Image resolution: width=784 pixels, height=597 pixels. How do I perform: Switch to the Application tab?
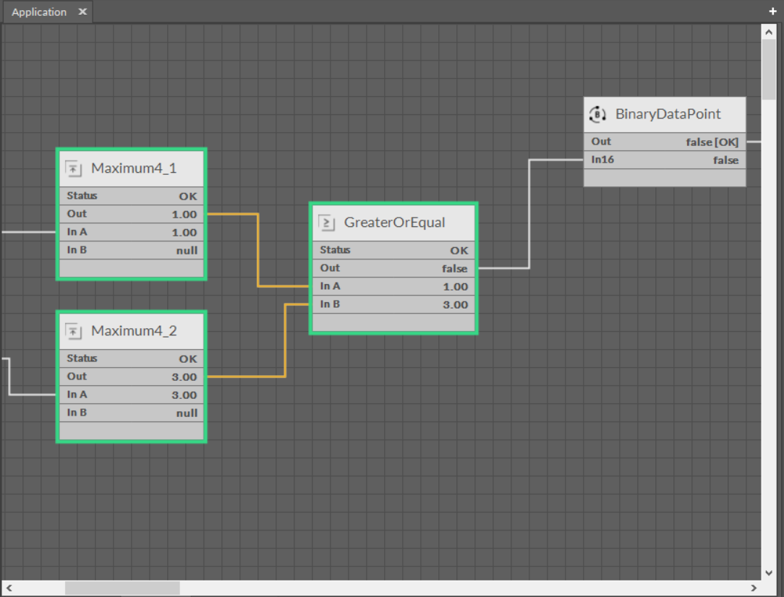coord(39,12)
